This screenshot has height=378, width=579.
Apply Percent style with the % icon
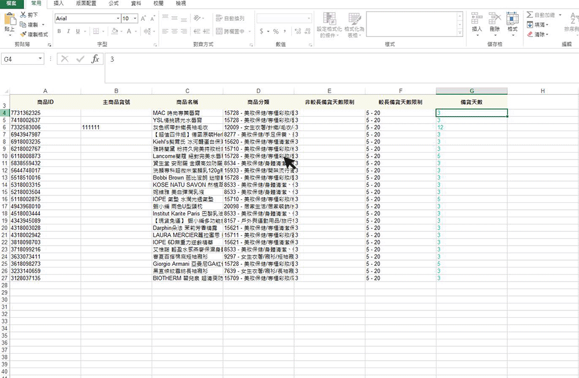click(x=276, y=31)
